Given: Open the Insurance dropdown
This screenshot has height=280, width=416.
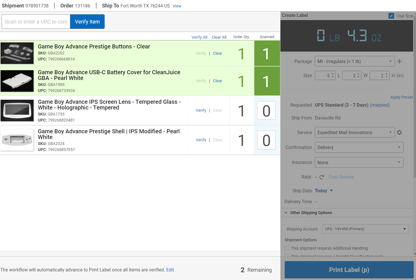Looking at the screenshot, I should (359, 162).
